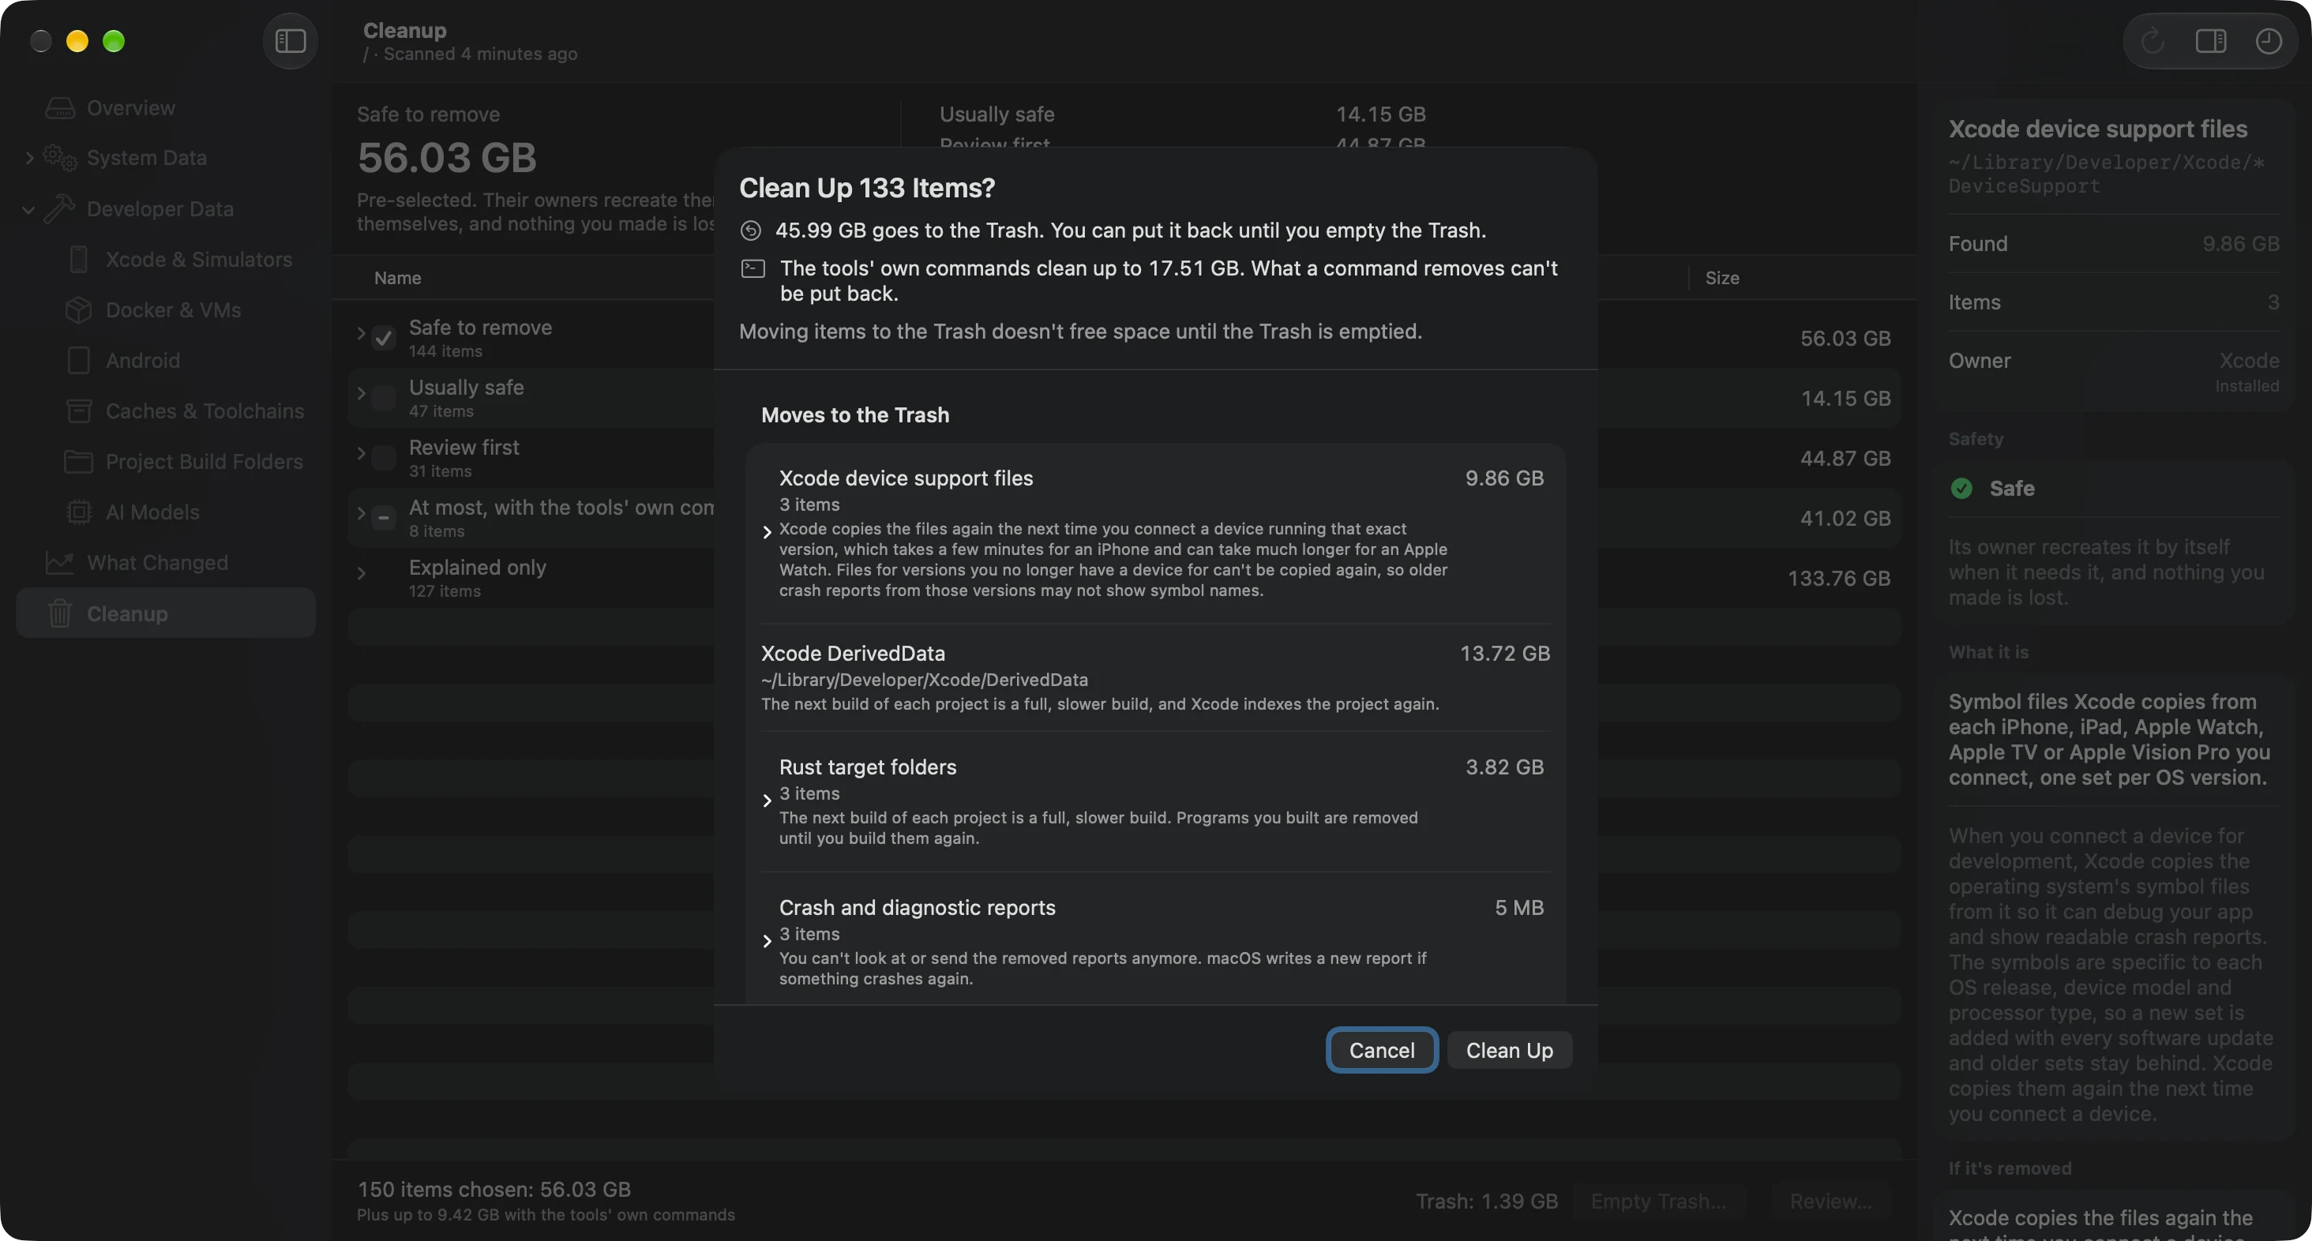
Task: Click the Developer Data hammer icon
Action: (59, 209)
